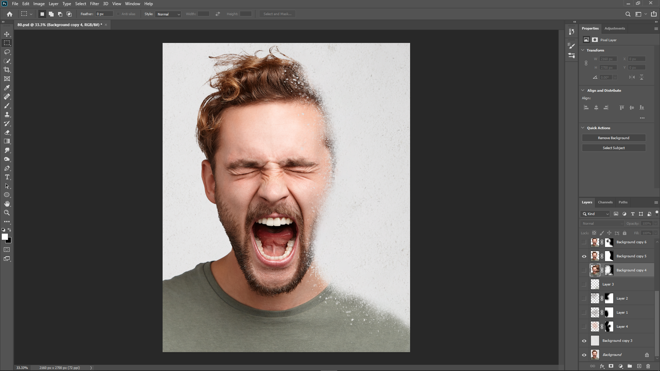Select the Hand tool
660x371 pixels.
coord(7,204)
